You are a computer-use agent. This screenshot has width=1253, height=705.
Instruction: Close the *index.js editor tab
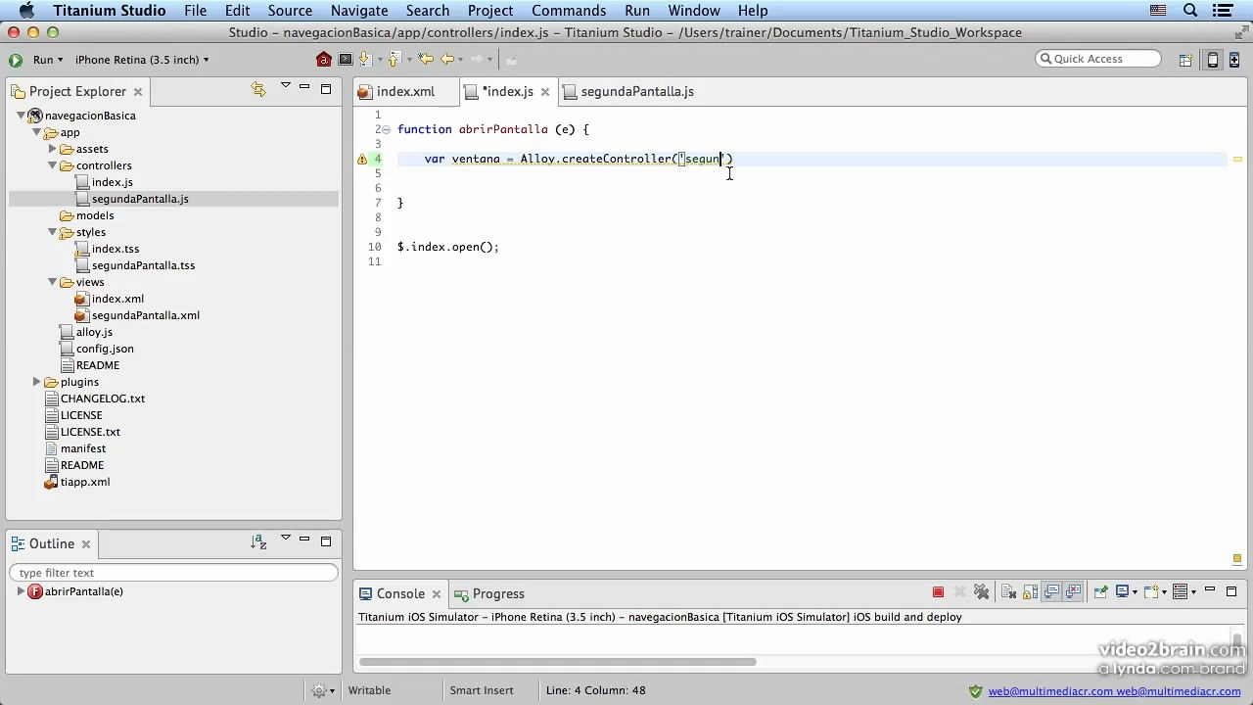coord(545,92)
